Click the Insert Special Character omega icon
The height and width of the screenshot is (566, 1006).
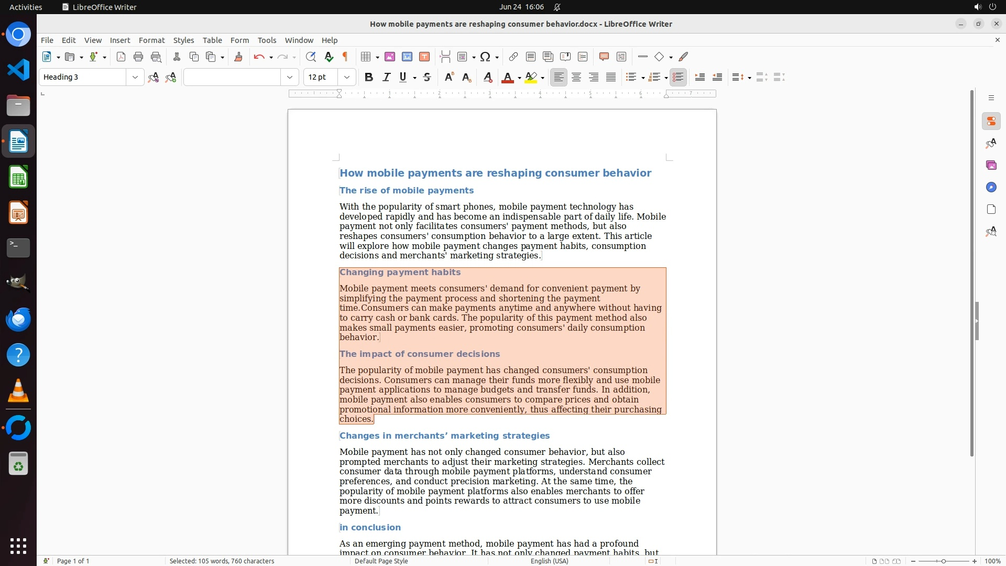click(485, 57)
